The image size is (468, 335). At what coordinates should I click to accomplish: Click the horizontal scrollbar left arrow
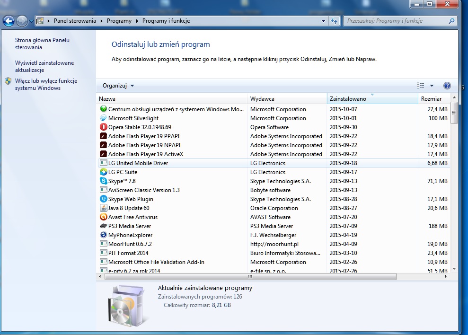click(x=100, y=276)
